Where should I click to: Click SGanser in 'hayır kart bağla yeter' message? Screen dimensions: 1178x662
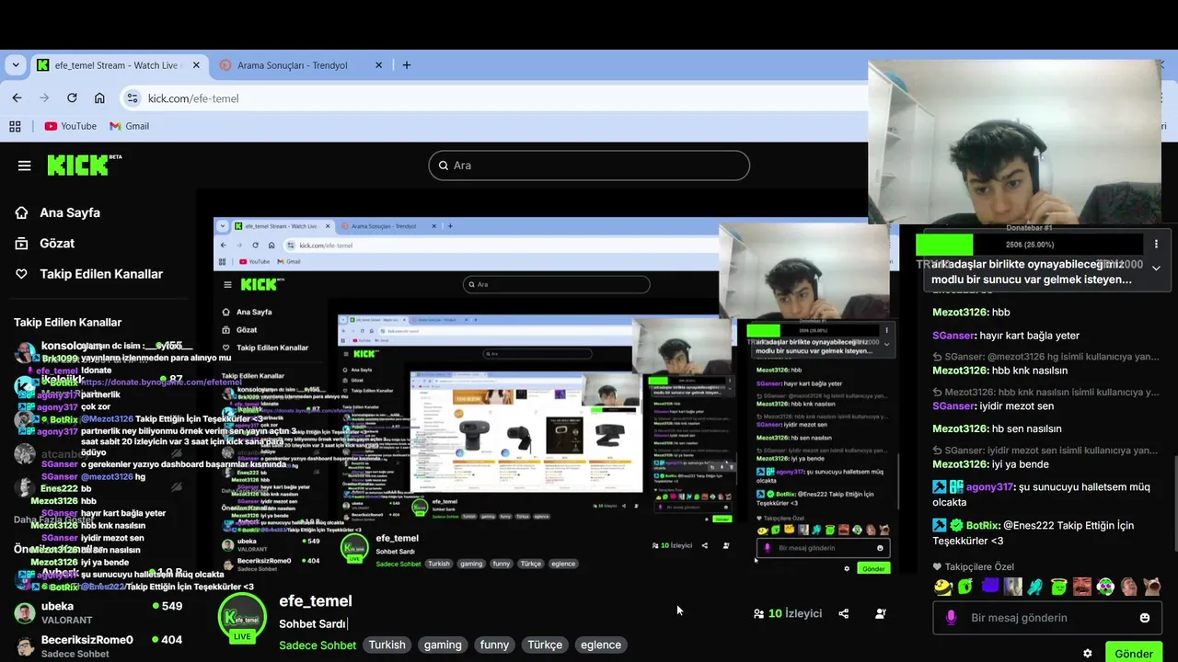coord(953,336)
